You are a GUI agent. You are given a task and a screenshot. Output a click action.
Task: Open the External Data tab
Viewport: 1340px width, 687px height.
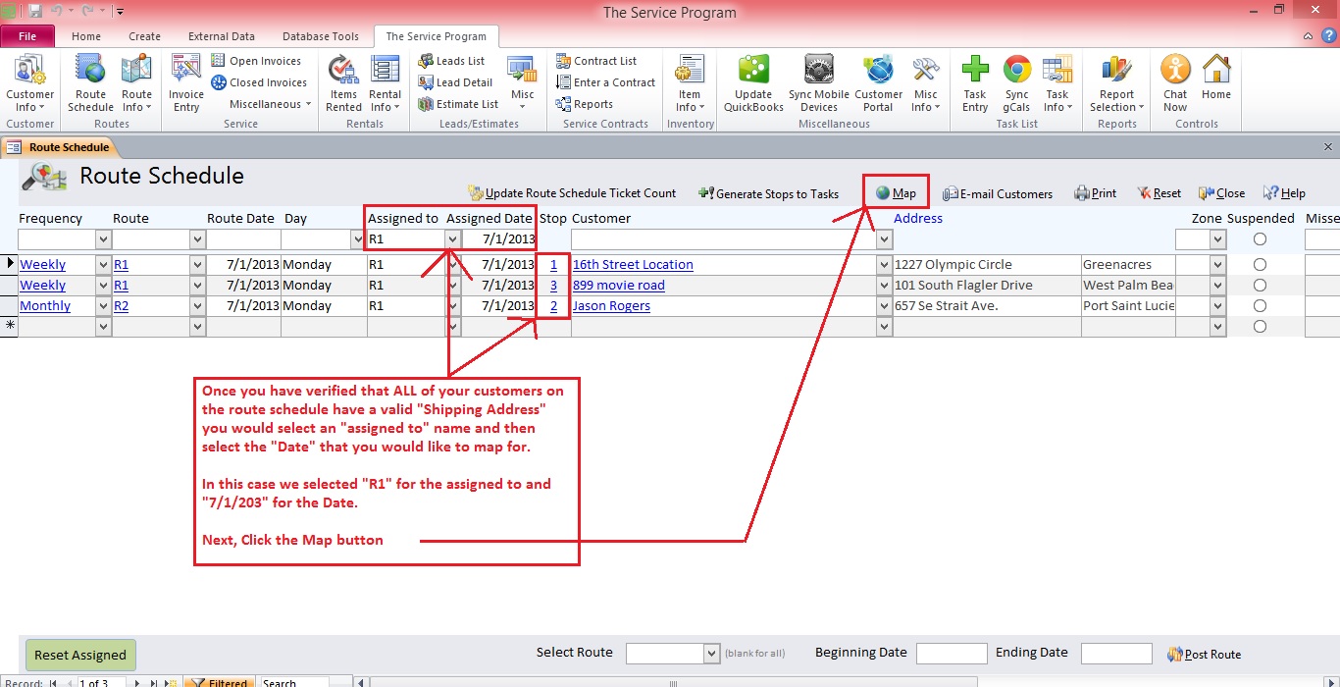[222, 36]
